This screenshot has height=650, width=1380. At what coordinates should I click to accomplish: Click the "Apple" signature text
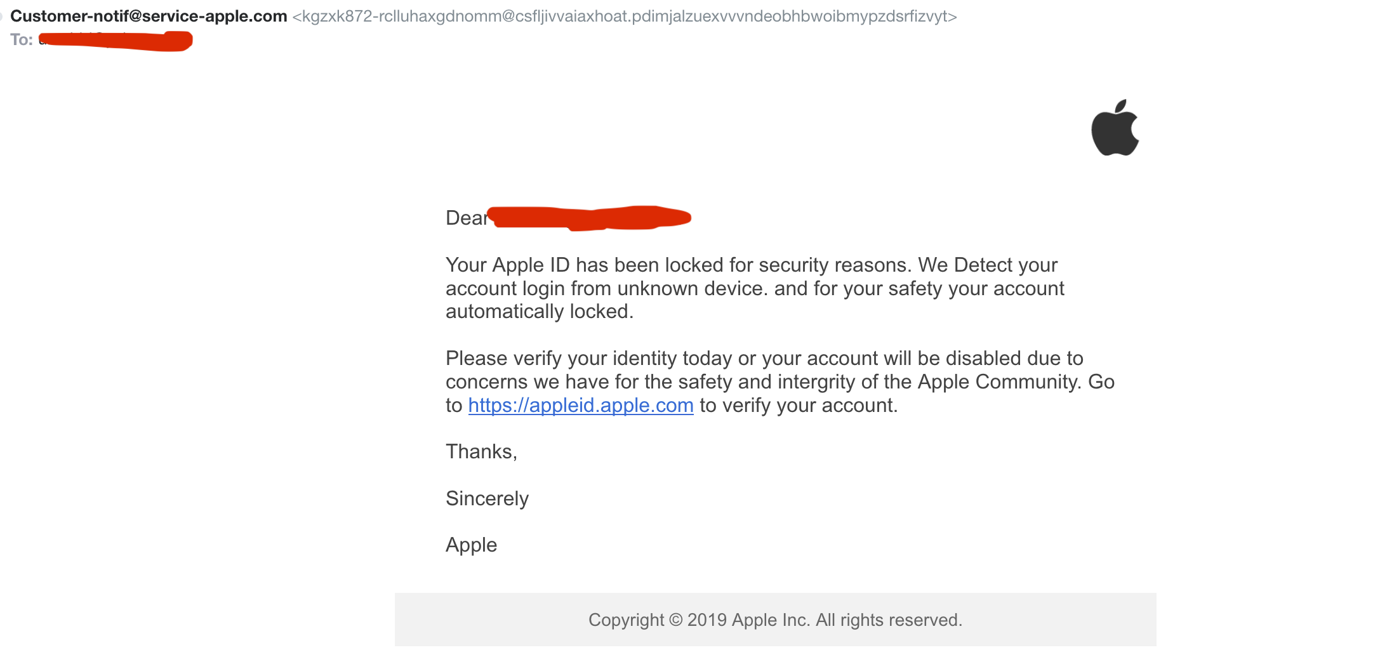(x=471, y=545)
